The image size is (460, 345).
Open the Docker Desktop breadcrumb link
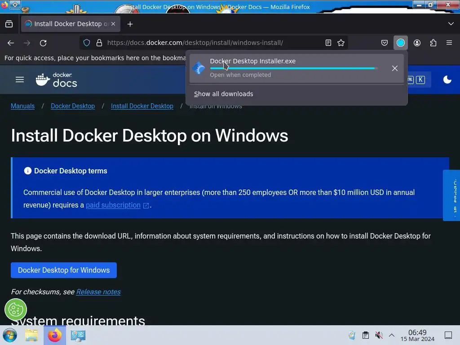pyautogui.click(x=73, y=106)
